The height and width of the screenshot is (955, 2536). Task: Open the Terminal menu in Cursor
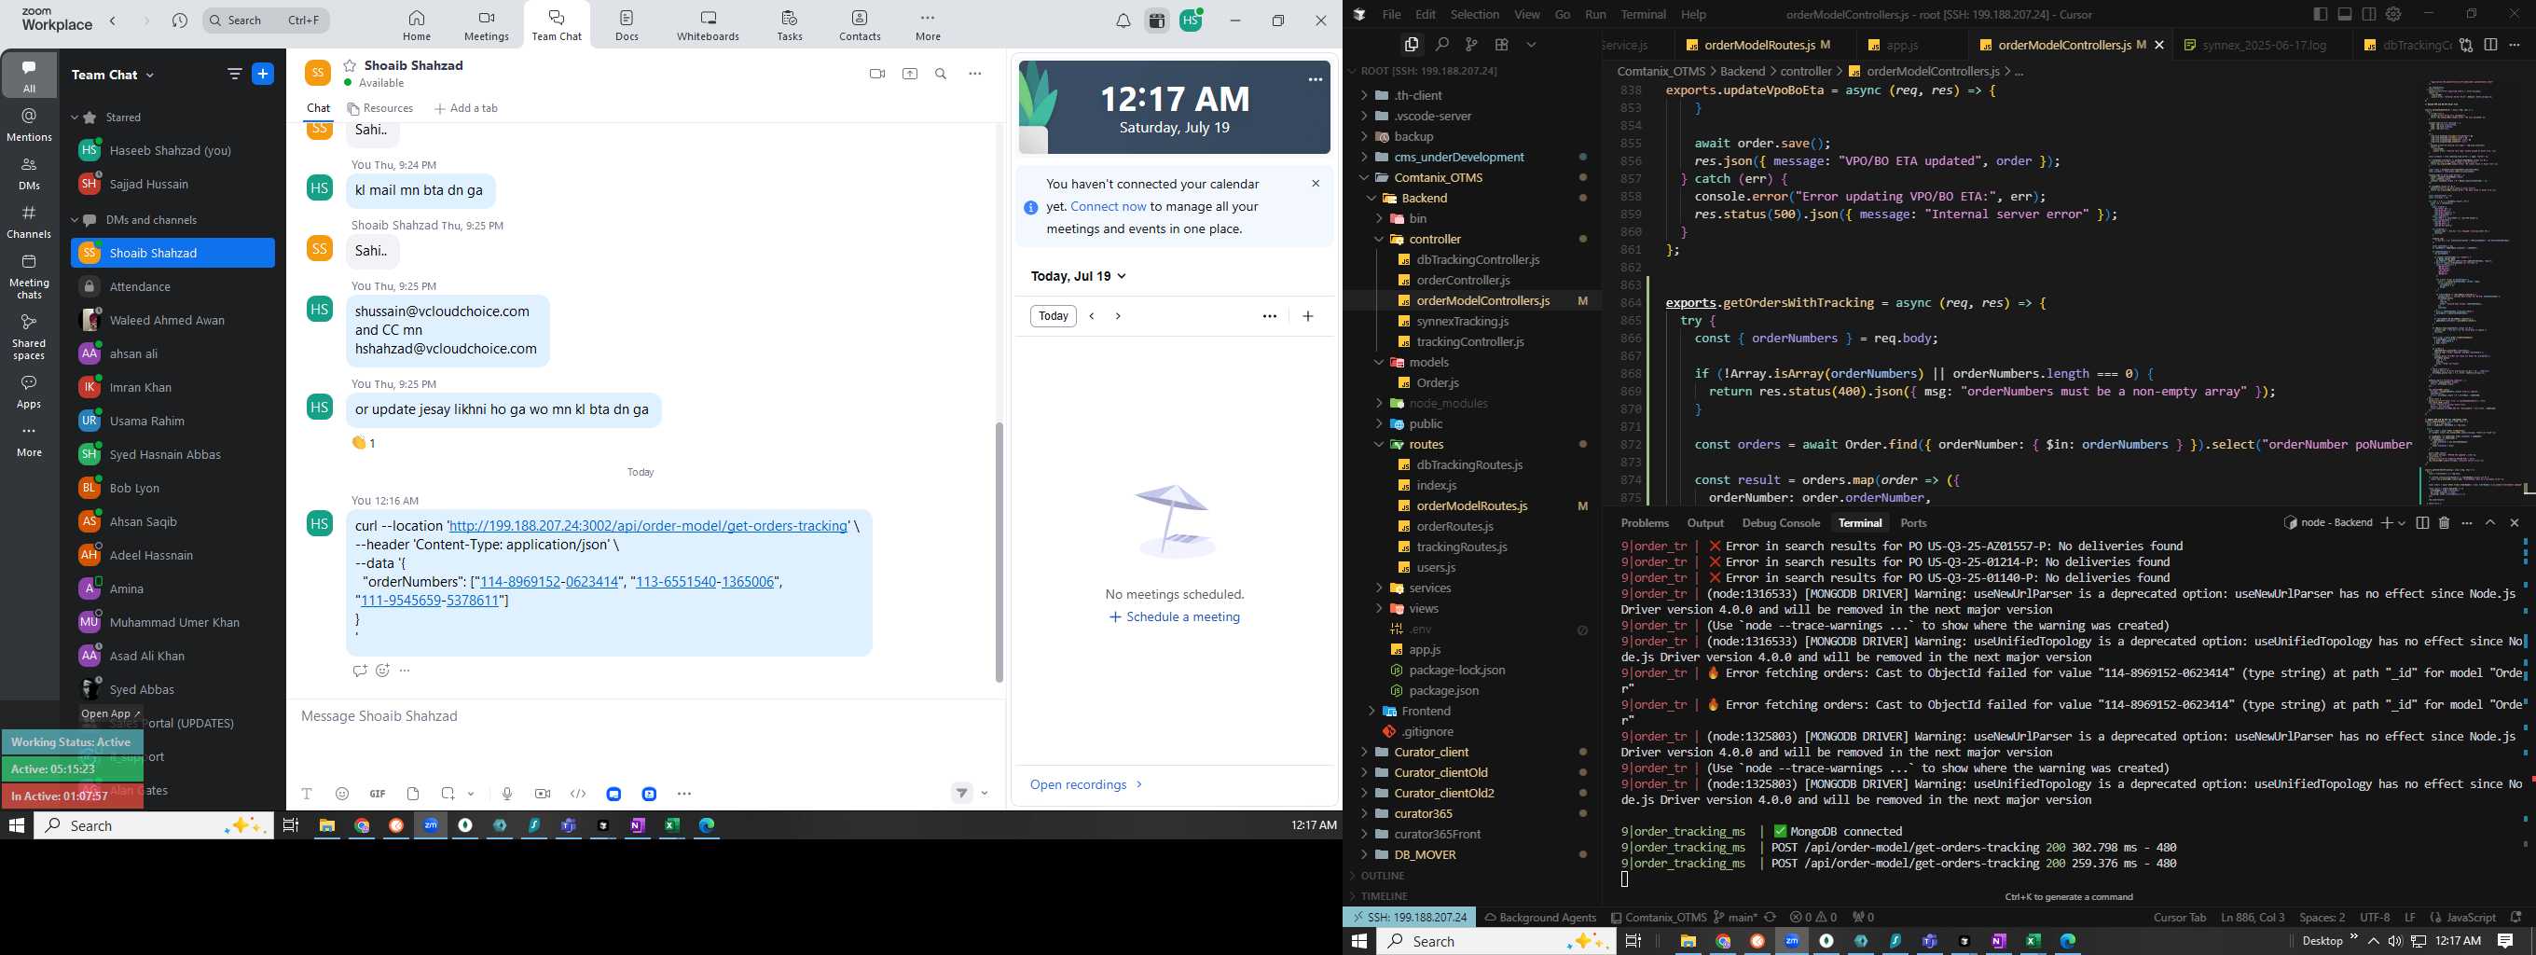[x=1643, y=14]
